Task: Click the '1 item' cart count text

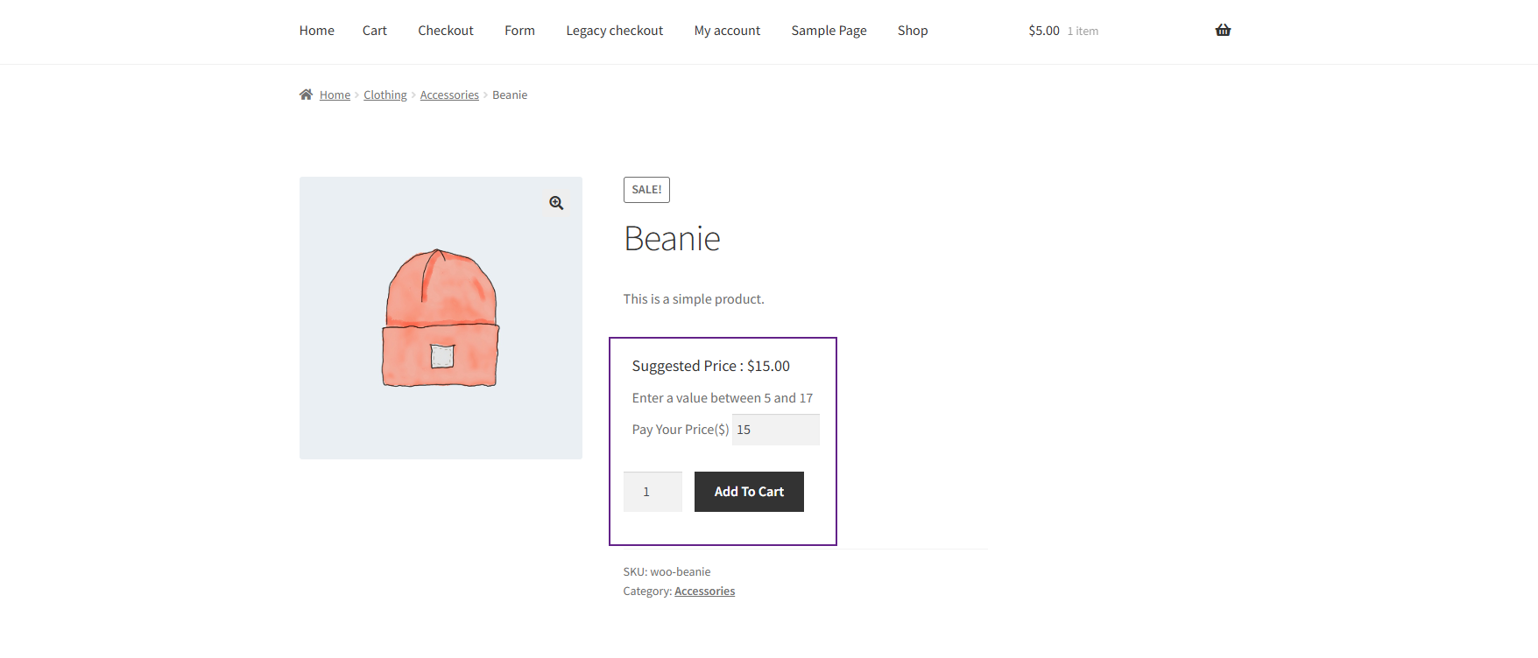Action: click(1083, 31)
